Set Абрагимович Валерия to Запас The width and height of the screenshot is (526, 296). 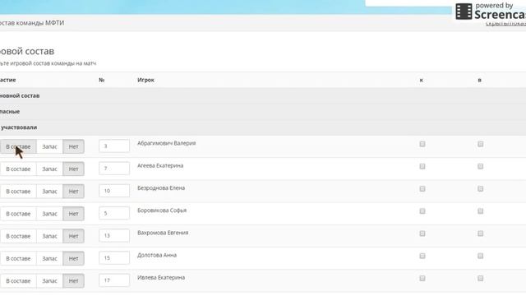pyautogui.click(x=49, y=146)
